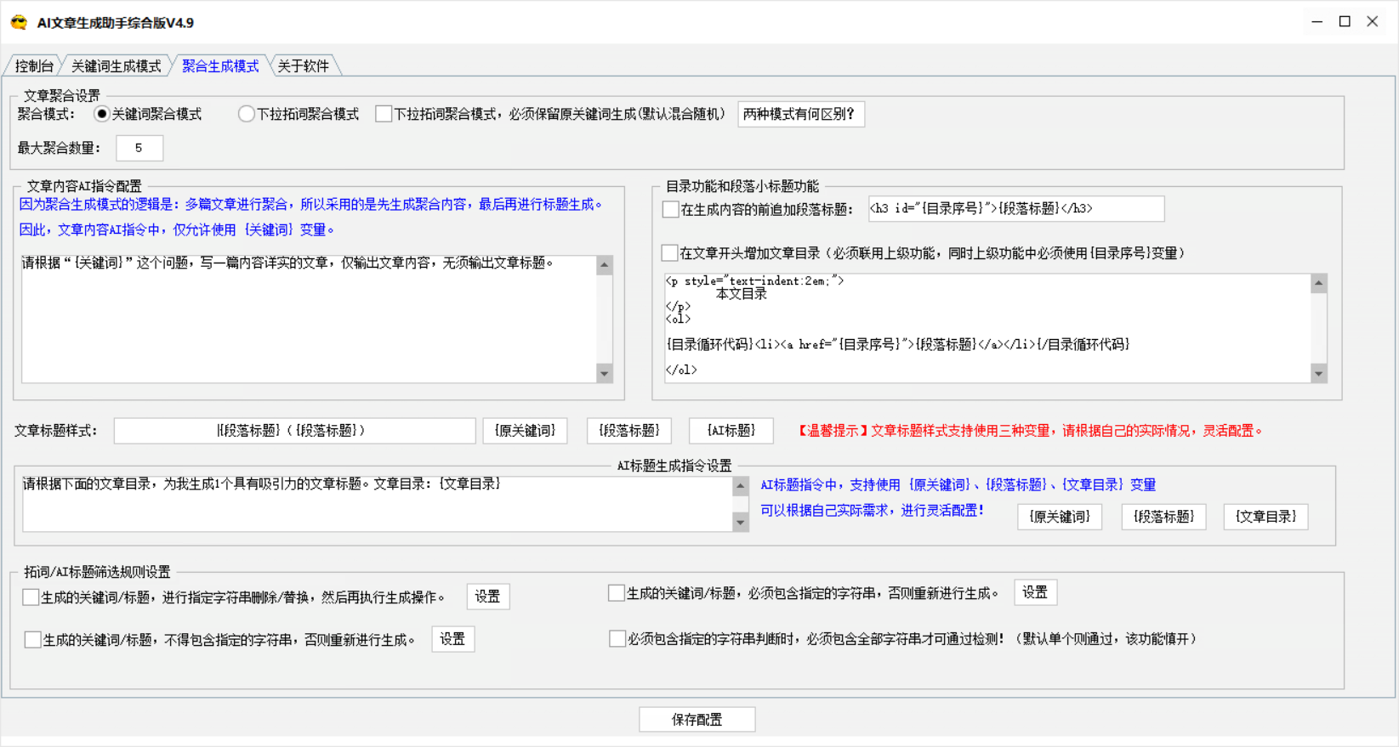Switch to the 控制台 tab
Image resolution: width=1399 pixels, height=747 pixels.
pyautogui.click(x=34, y=66)
